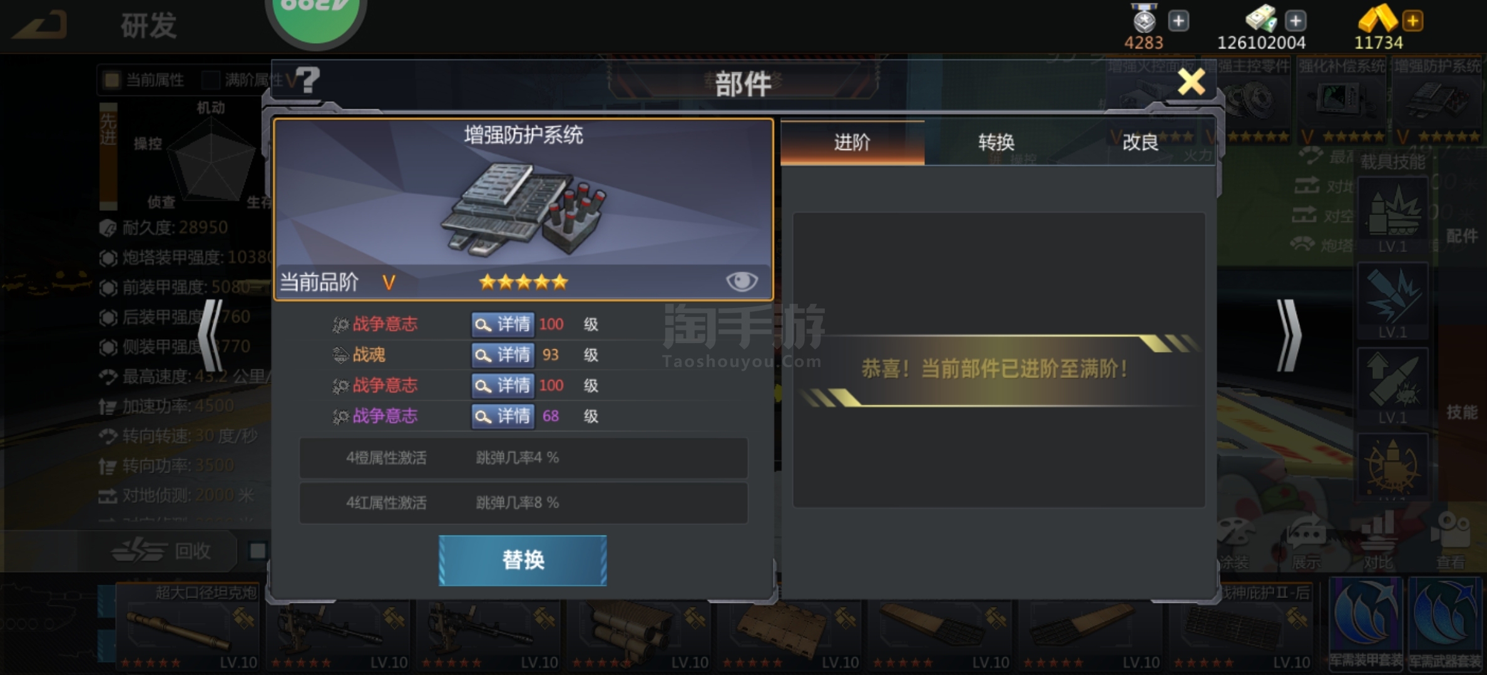The image size is (1487, 675).
Task: Go to previous part with left chevron
Action: pyautogui.click(x=211, y=336)
